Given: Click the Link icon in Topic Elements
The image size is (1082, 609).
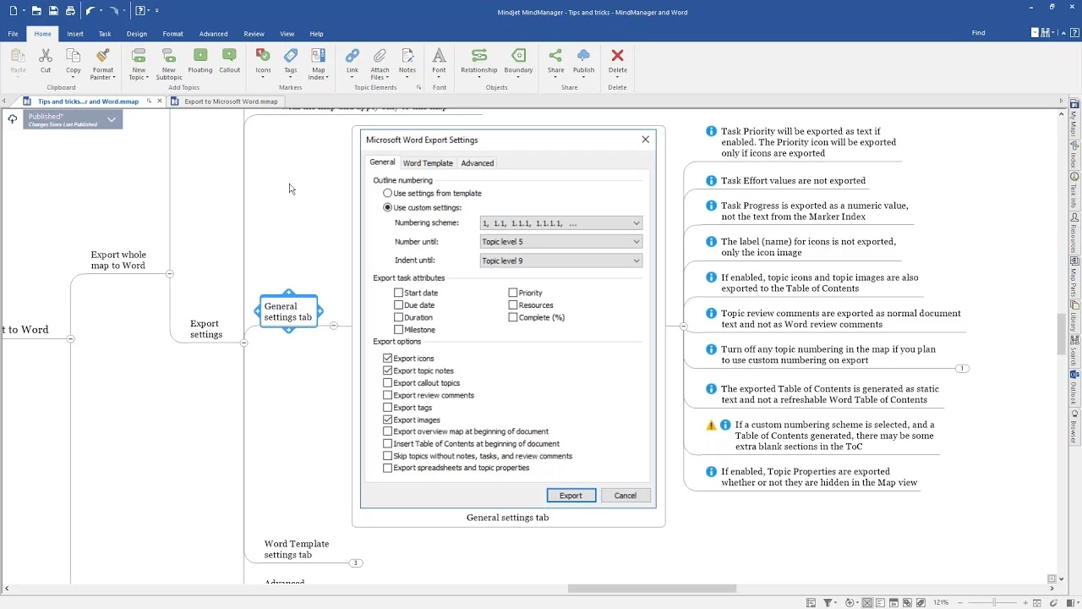Looking at the screenshot, I should 352,56.
